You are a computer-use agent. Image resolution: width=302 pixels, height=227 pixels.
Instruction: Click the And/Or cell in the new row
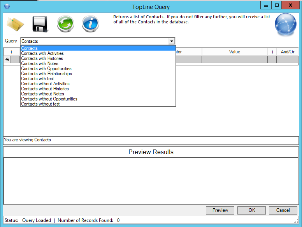287,59
